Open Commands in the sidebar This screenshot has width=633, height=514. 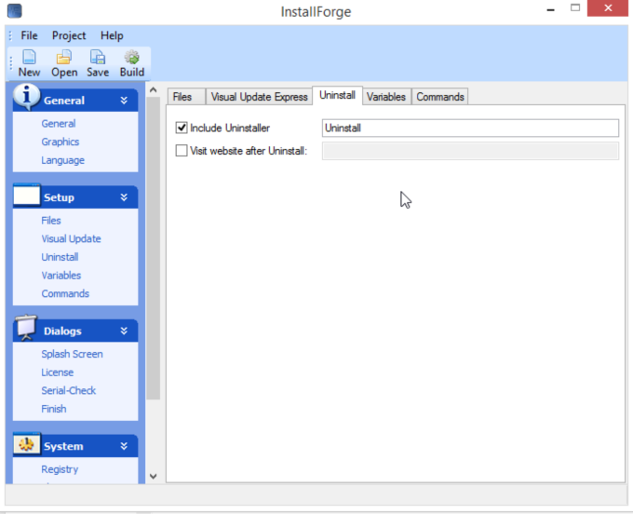point(65,293)
